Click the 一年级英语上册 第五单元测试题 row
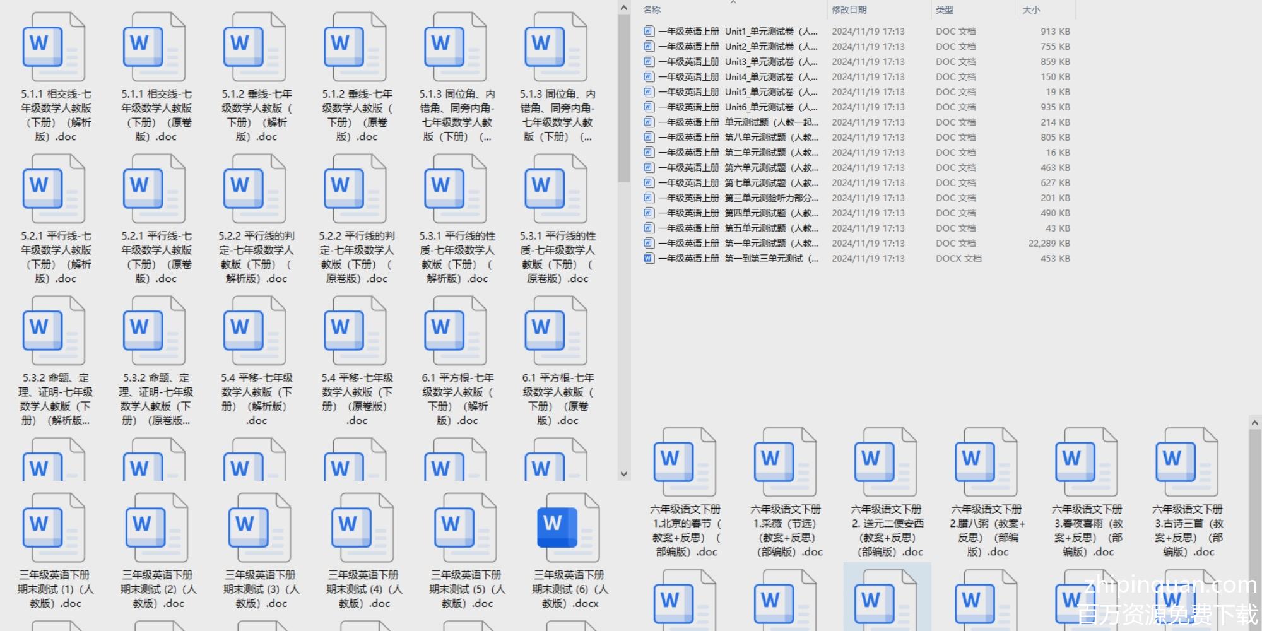 coord(857,228)
